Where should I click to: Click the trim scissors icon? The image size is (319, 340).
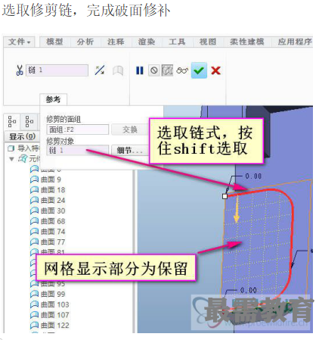point(19,70)
